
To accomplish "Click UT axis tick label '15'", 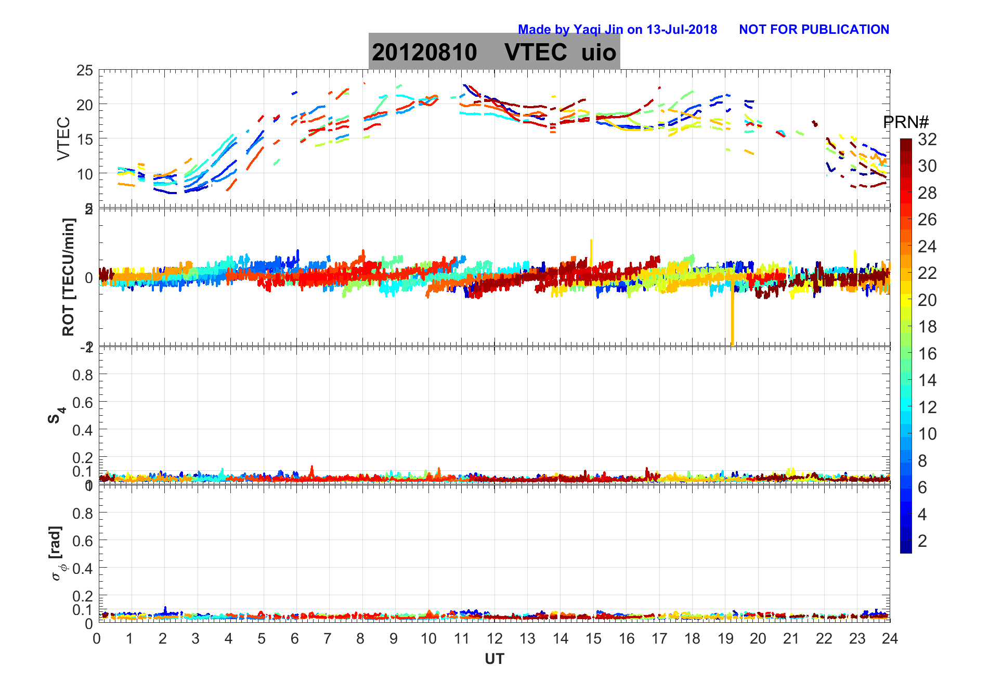I will [593, 638].
